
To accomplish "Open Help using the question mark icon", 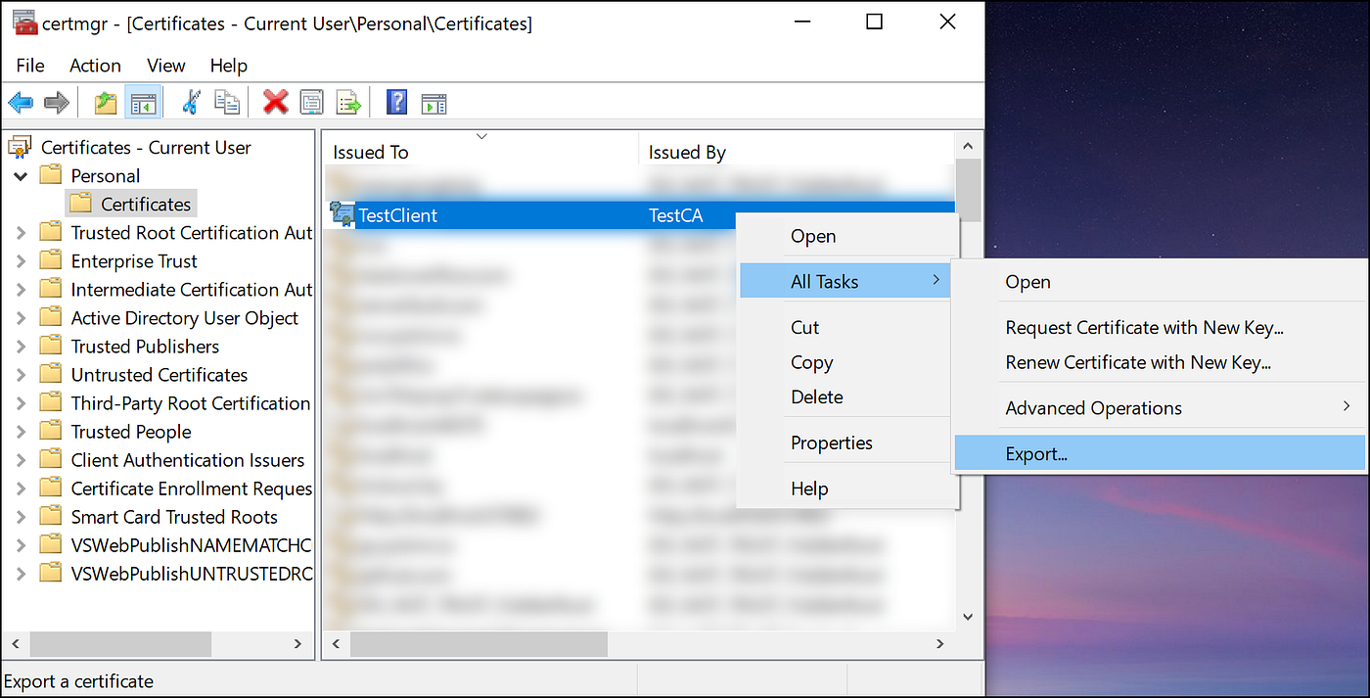I will point(396,102).
